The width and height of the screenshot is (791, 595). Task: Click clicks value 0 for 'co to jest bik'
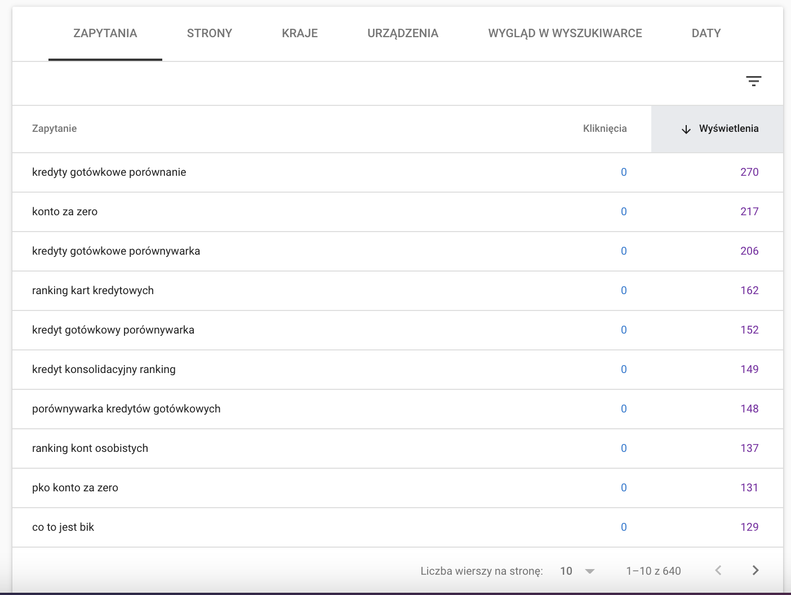[x=624, y=527]
